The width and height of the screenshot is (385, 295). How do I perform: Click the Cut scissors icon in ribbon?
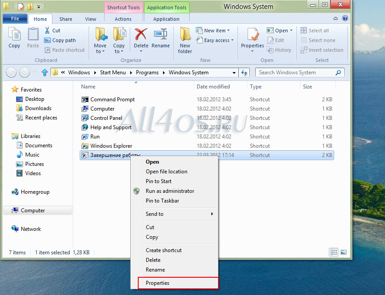[x=47, y=31]
